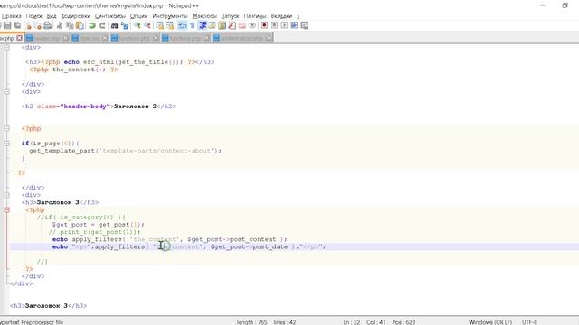Open the Запуск menu
This screenshot has width=579, height=325.
pos(230,16)
